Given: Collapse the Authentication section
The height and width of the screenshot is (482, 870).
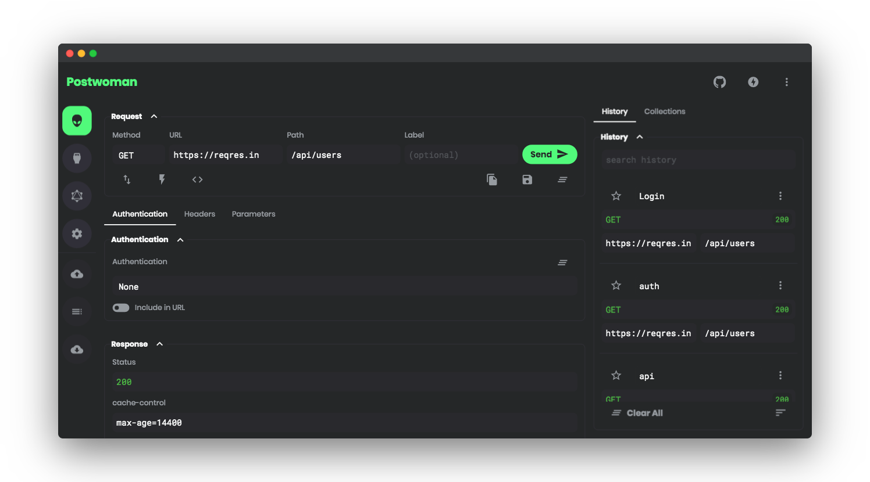Looking at the screenshot, I should (180, 239).
